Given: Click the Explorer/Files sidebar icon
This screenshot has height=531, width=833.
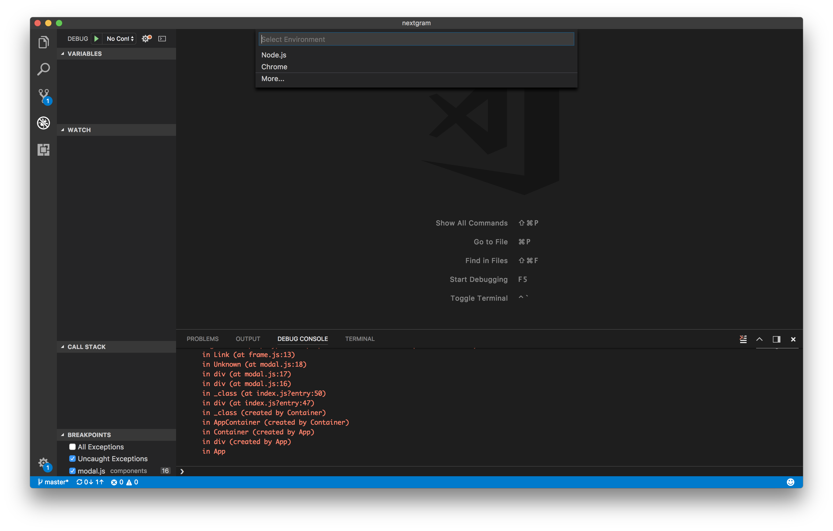Looking at the screenshot, I should point(43,41).
